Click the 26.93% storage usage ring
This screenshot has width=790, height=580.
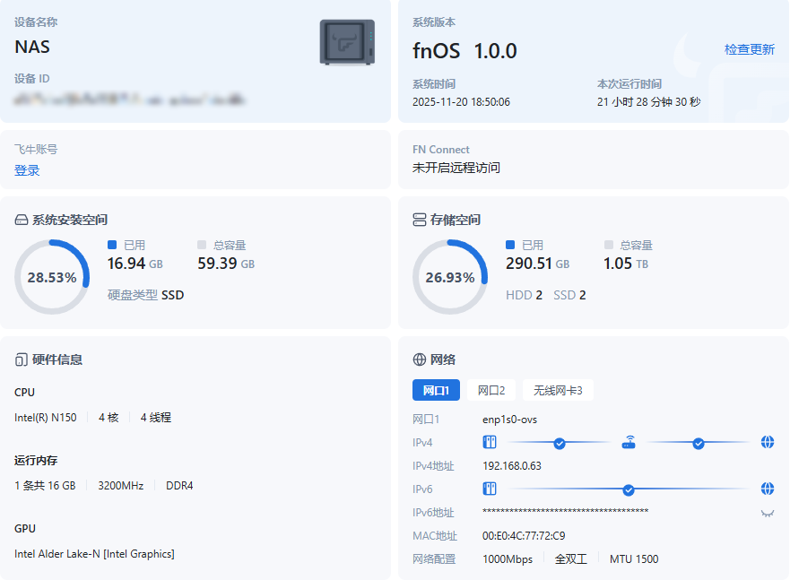[x=450, y=277]
